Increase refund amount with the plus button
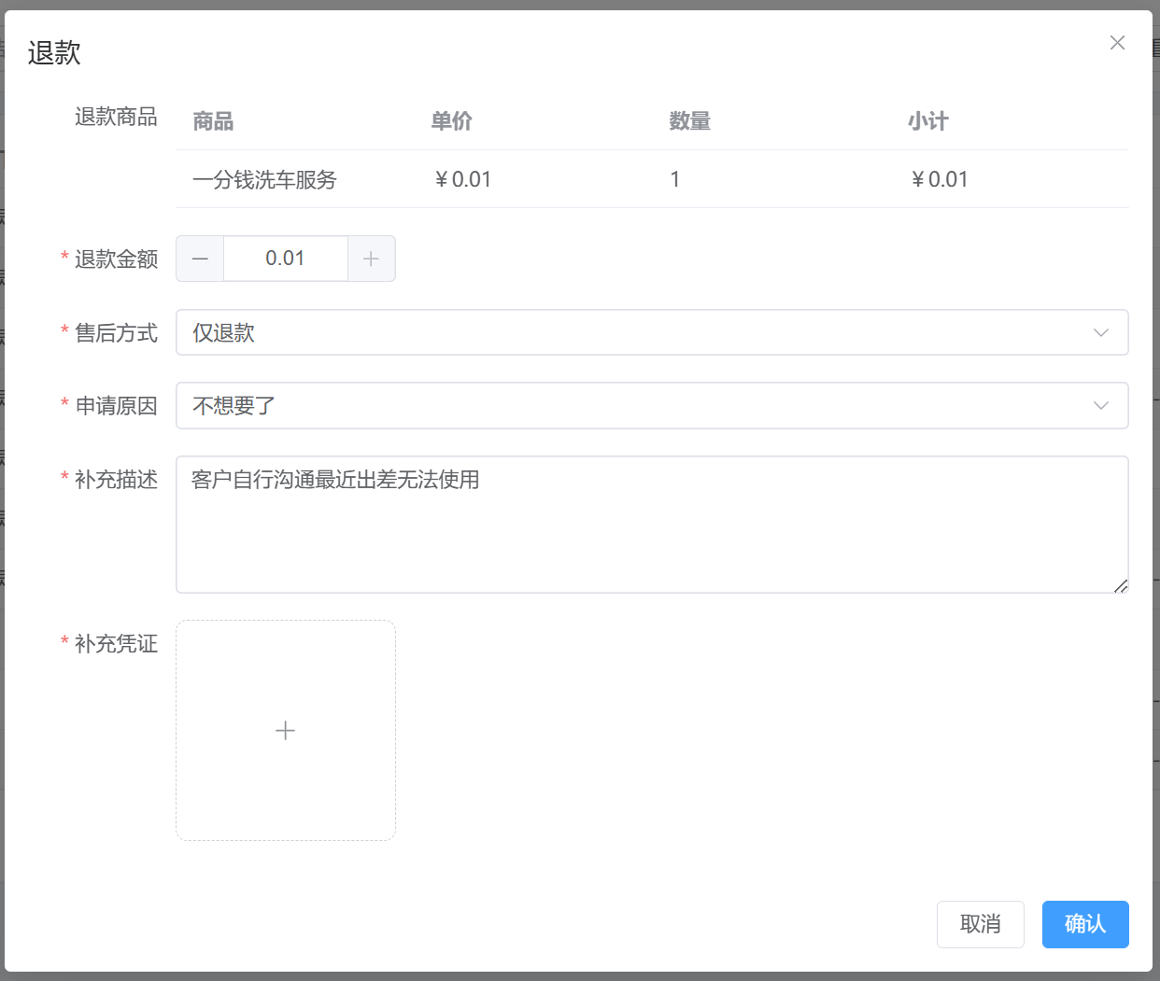This screenshot has height=981, width=1160. pos(371,259)
